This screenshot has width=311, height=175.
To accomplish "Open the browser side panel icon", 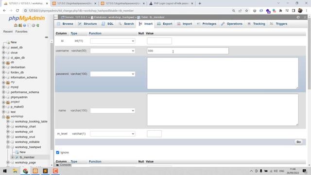I will click(294, 11).
